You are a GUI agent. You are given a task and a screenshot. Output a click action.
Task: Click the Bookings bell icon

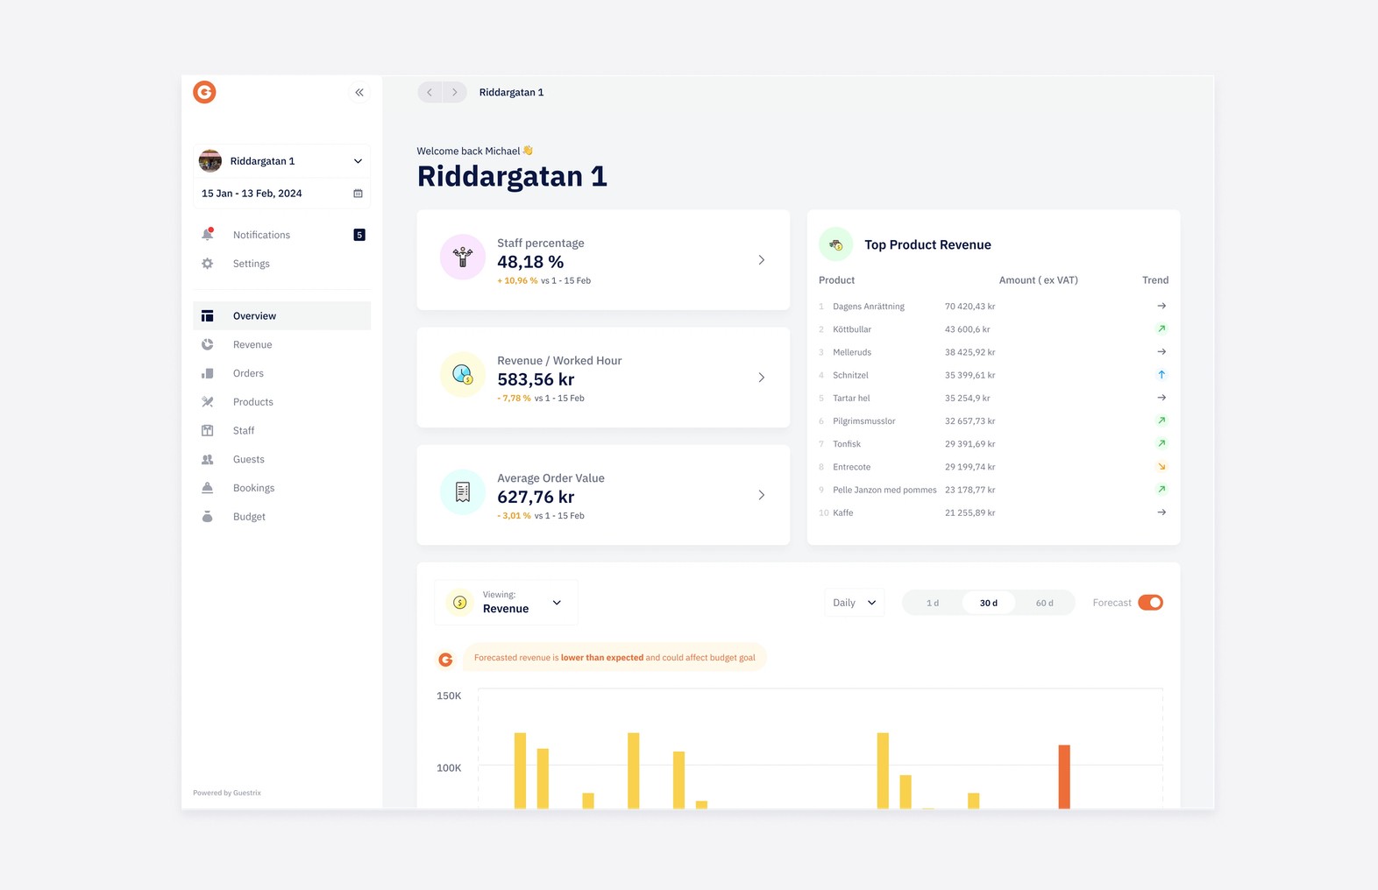[208, 488]
